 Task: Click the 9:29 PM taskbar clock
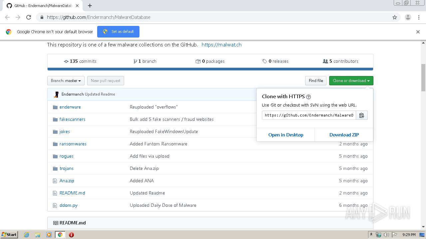pos(409,235)
